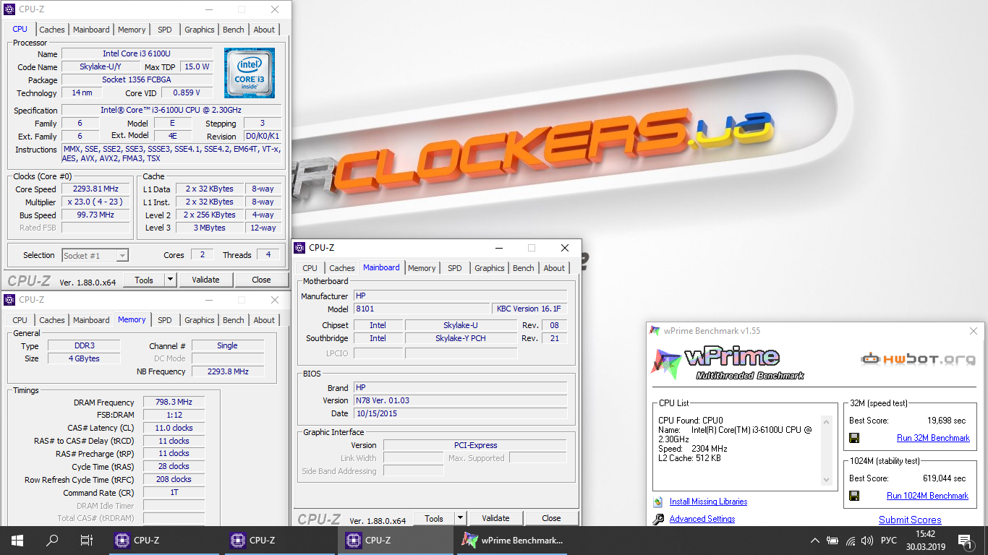
Task: Click the volume speaker tray icon
Action: 867,541
